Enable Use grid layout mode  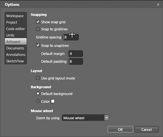pos(38,78)
